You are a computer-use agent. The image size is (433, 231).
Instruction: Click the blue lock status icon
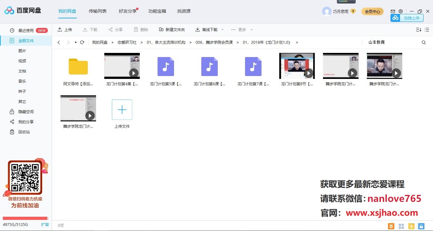coord(421,226)
